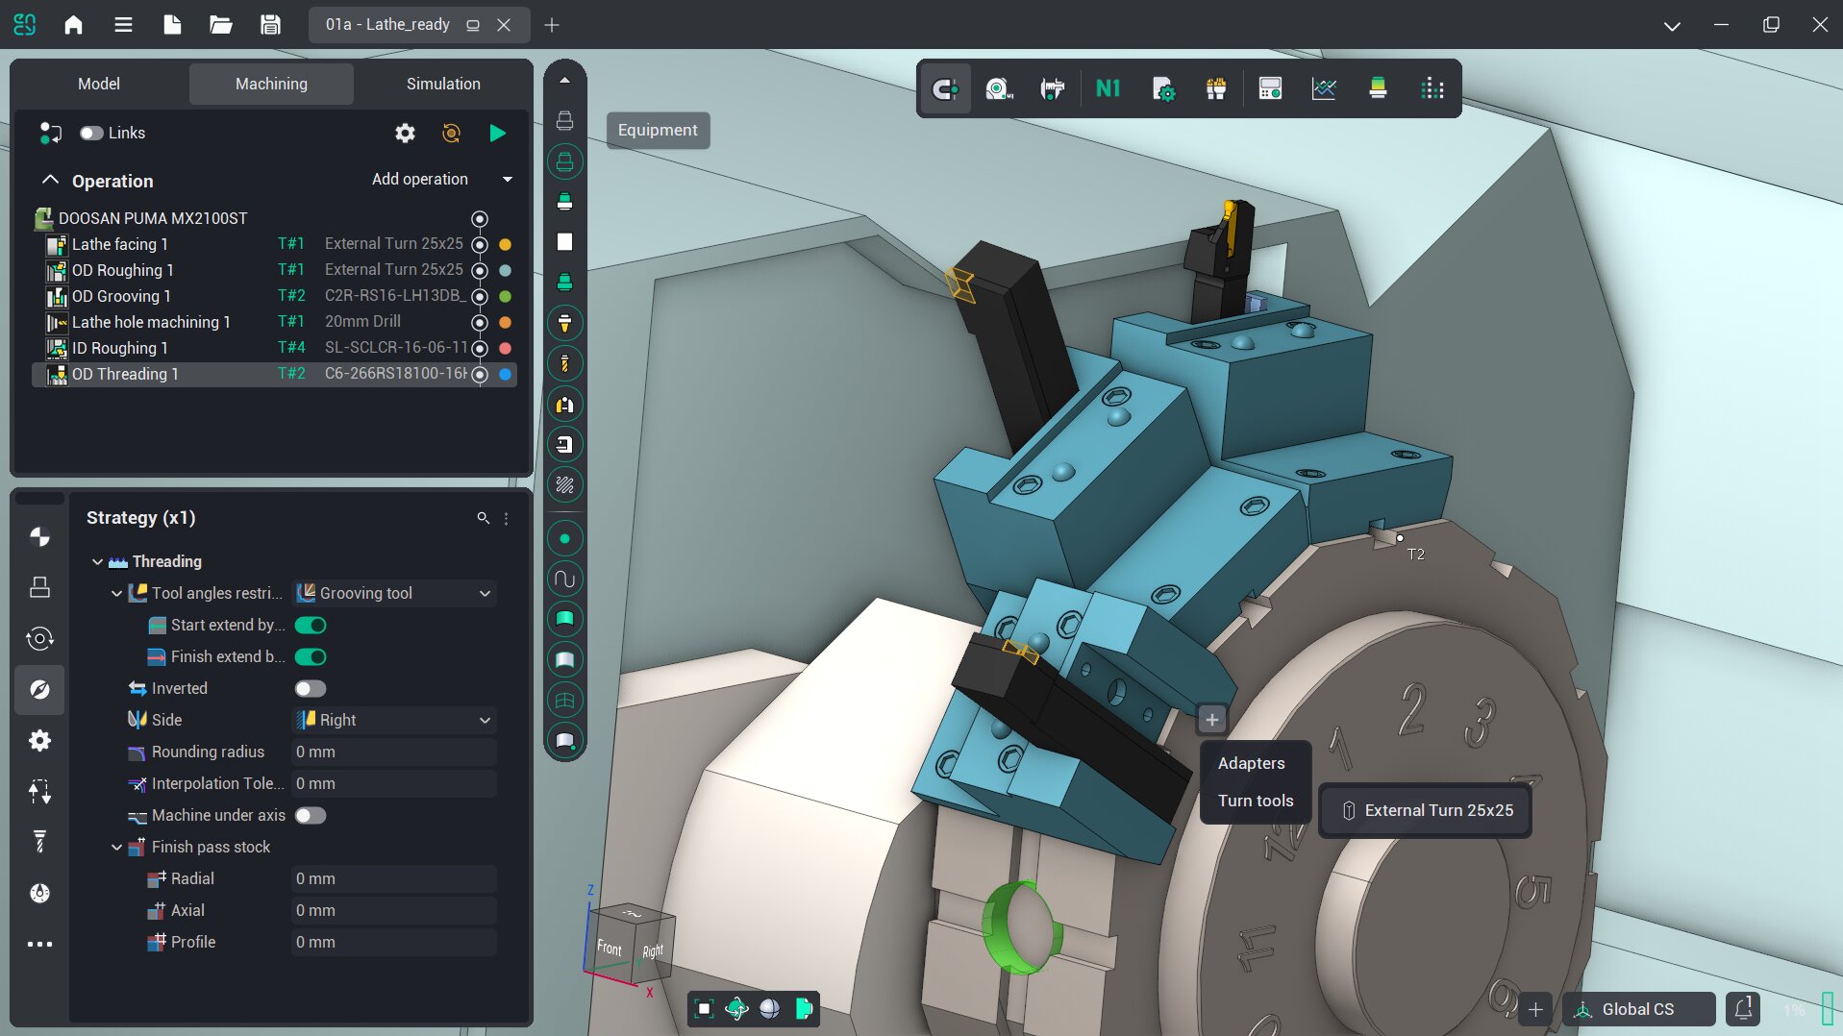Open the hamburger main menu
Image resolution: width=1843 pixels, height=1036 pixels.
(x=123, y=25)
